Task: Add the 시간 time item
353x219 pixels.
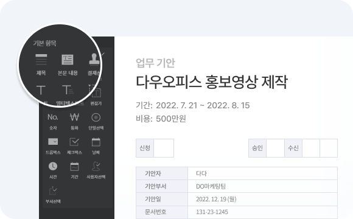Action: pos(53,170)
